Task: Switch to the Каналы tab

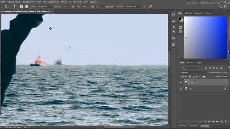Action: pyautogui.click(x=190, y=63)
